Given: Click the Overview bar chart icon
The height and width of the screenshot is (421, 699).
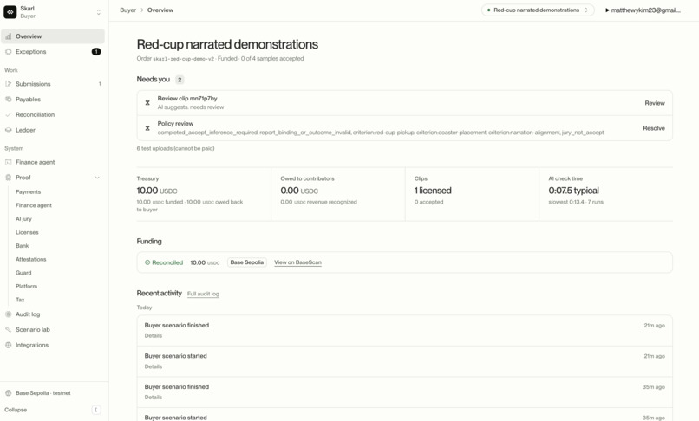Looking at the screenshot, I should click(x=8, y=36).
